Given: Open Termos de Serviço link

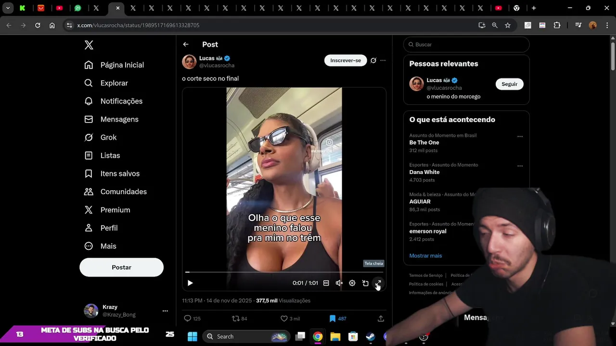Looking at the screenshot, I should 425,275.
